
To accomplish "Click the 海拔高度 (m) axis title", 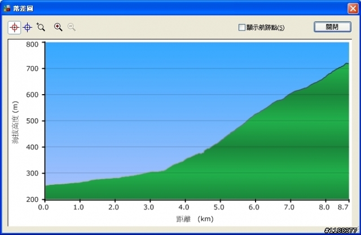I will (x=15, y=122).
